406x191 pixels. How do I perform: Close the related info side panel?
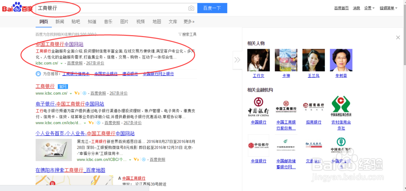point(398,37)
